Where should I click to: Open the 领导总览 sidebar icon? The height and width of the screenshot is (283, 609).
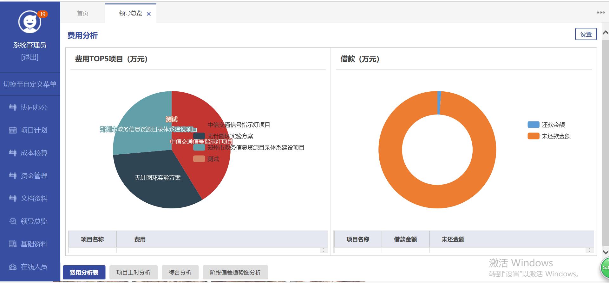pyautogui.click(x=13, y=221)
